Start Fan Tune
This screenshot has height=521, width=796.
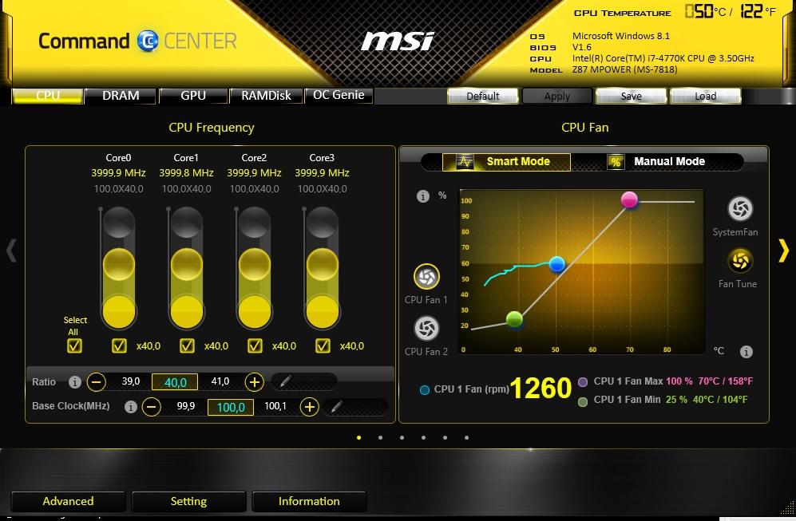(x=740, y=261)
